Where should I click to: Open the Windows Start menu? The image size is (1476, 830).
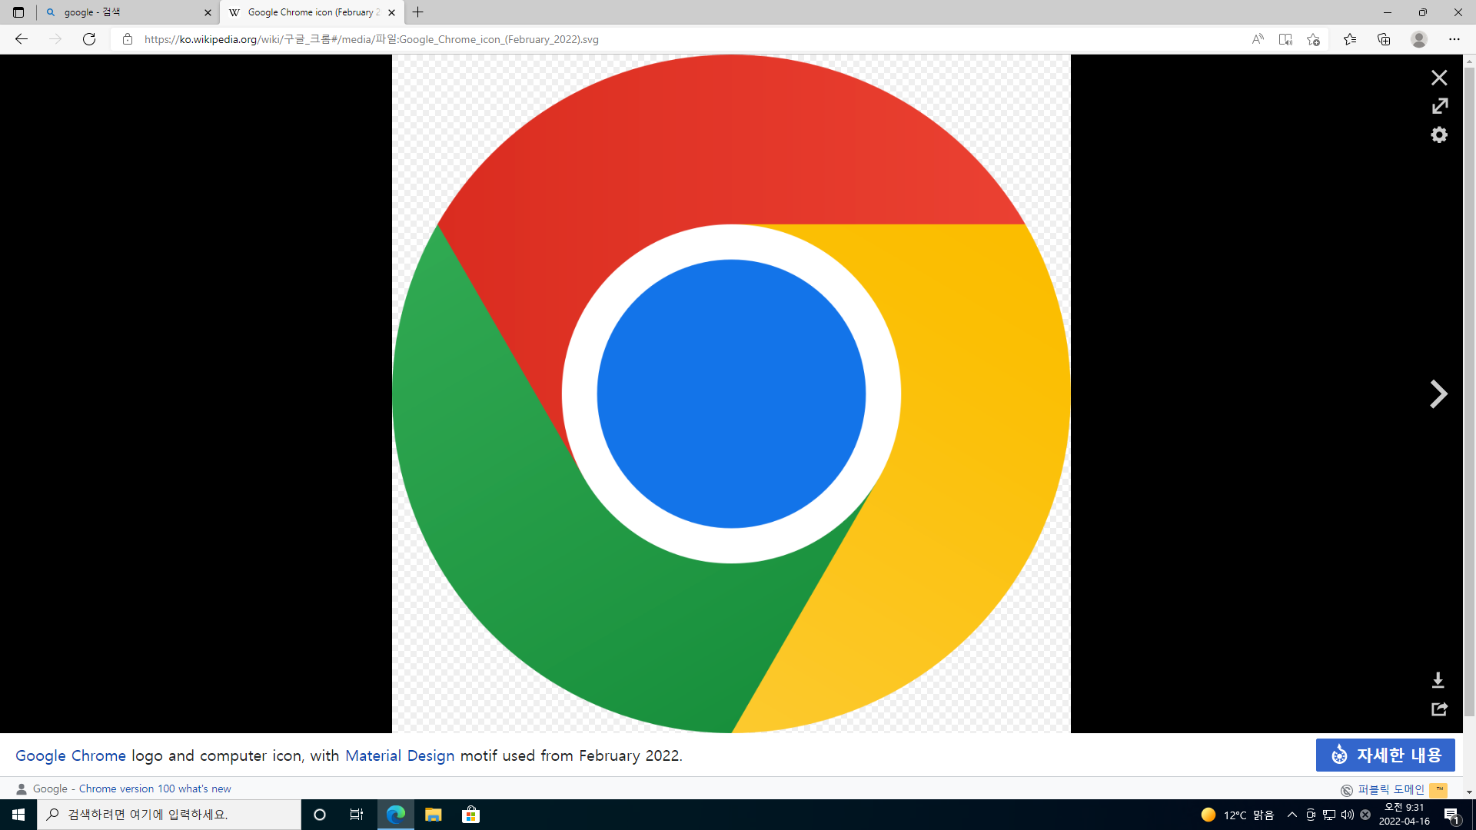[18, 815]
